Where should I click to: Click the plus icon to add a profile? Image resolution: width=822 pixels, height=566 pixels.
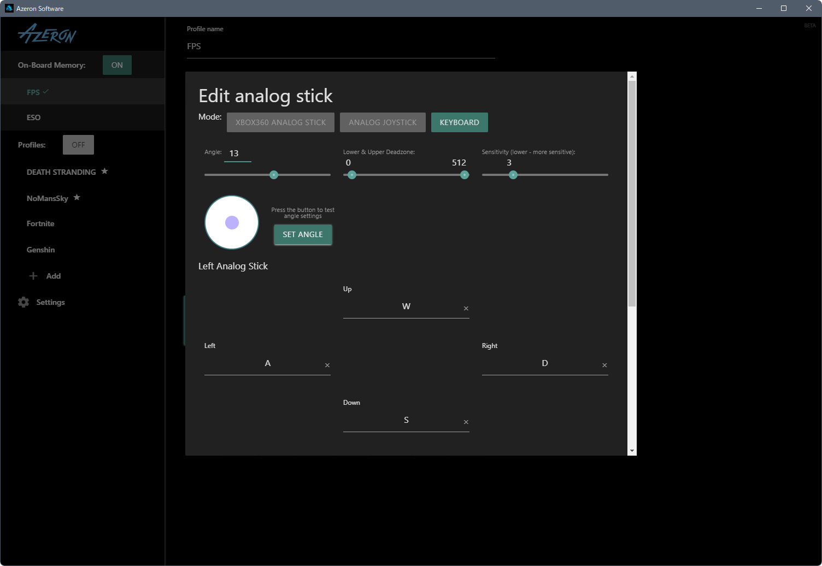click(33, 276)
